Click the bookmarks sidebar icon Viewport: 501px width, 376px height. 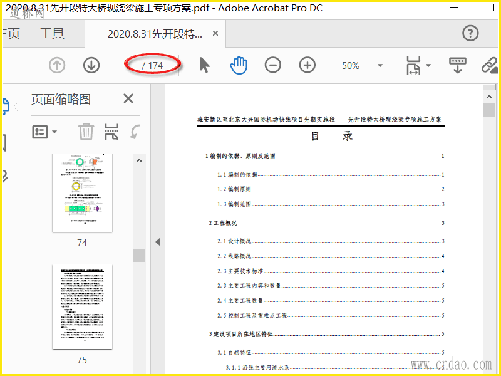pos(5,143)
